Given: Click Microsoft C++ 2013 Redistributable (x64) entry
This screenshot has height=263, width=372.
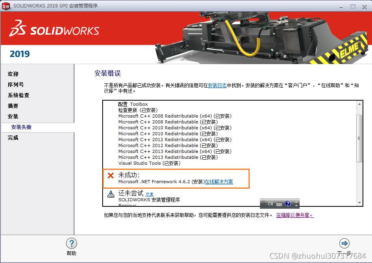Looking at the screenshot, I should [175, 151].
